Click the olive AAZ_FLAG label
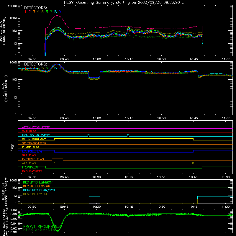Screen dimensions: 236x236 pyautogui.click(x=29, y=163)
